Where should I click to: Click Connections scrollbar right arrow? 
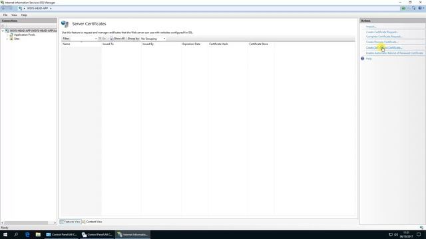pos(55,223)
